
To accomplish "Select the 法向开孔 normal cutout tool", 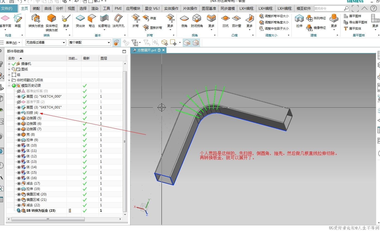I will 118,21.
